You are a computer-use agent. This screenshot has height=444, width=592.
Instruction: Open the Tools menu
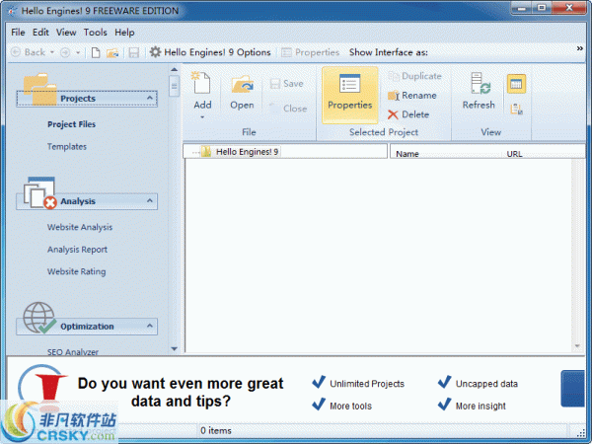pos(95,33)
